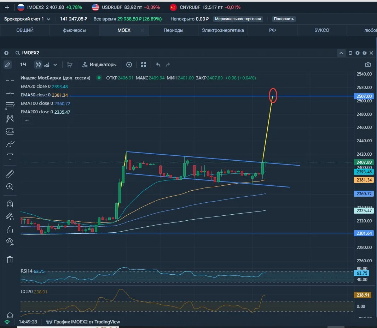Click the circled plus toolbar icon
This screenshot has height=328, width=377.
(x=129, y=65)
